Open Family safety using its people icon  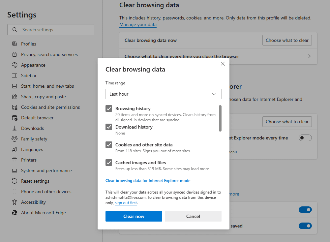pos(14,138)
